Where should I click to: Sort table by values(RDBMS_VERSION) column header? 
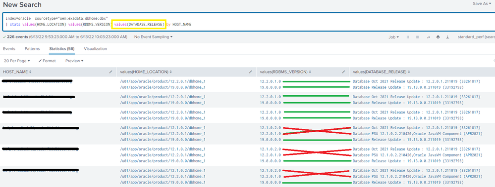click(286, 72)
